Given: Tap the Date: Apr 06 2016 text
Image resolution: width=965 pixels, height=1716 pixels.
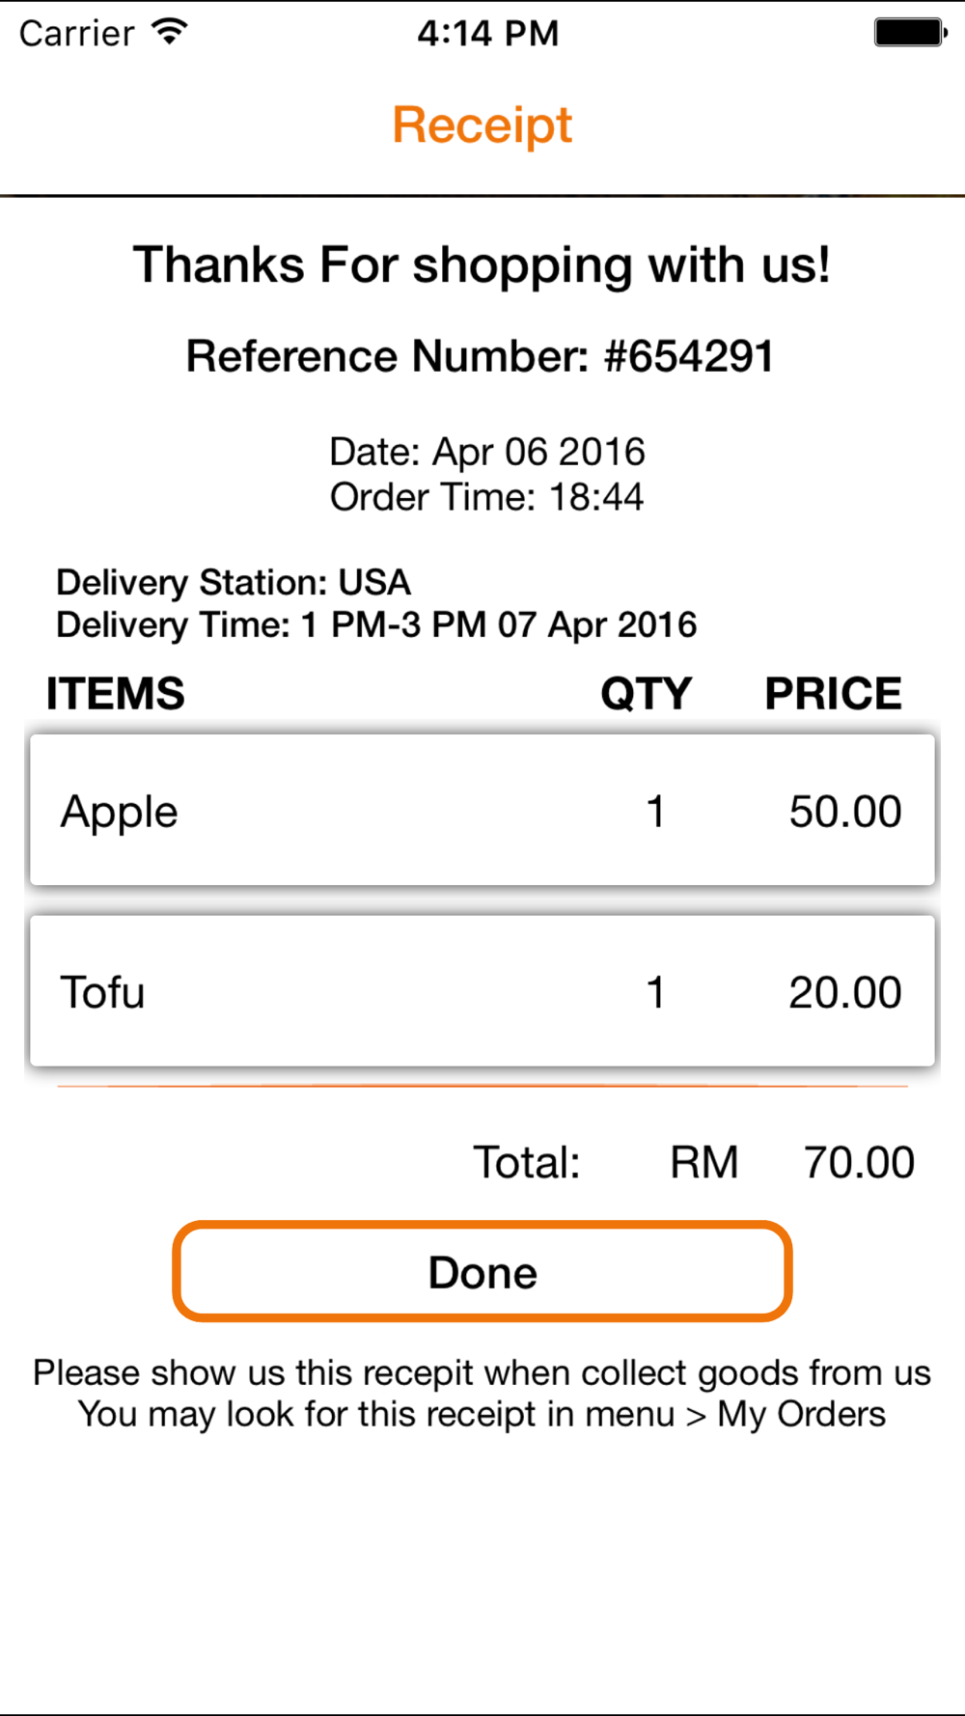Looking at the screenshot, I should [x=487, y=452].
